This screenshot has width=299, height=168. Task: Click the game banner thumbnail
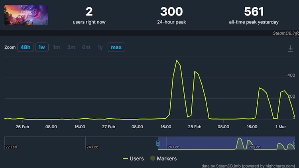pyautogui.click(x=26, y=15)
